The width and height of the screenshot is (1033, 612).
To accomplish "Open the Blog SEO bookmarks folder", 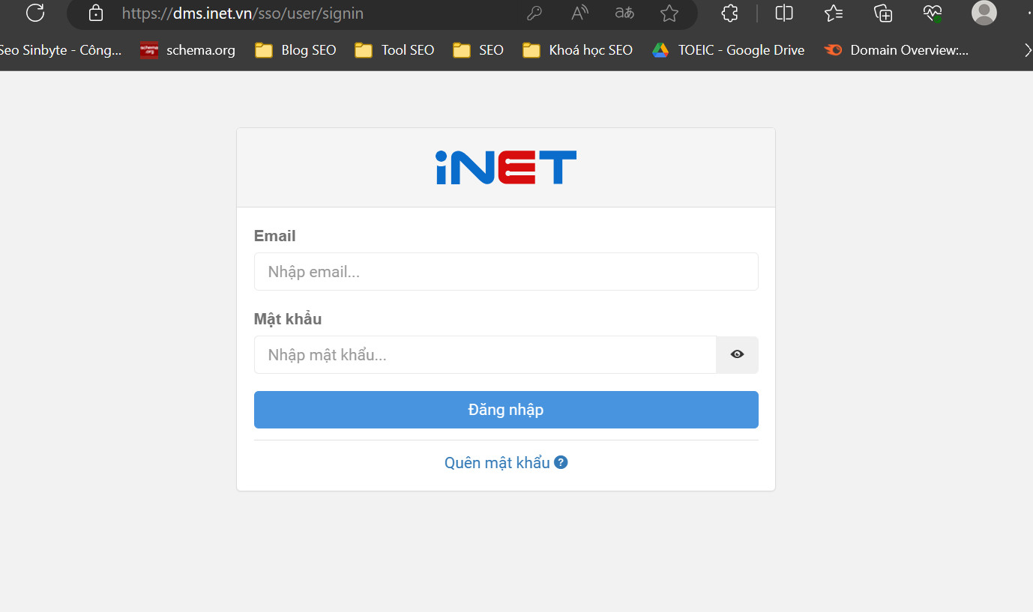I will pyautogui.click(x=295, y=49).
